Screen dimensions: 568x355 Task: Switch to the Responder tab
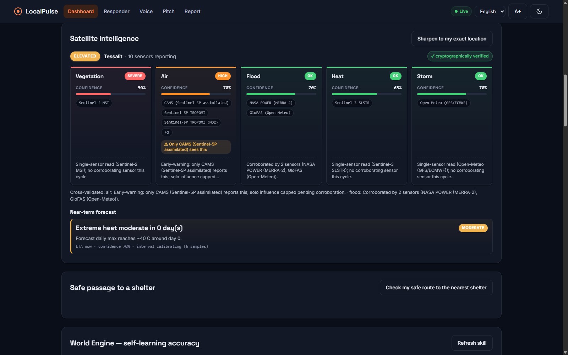point(116,11)
